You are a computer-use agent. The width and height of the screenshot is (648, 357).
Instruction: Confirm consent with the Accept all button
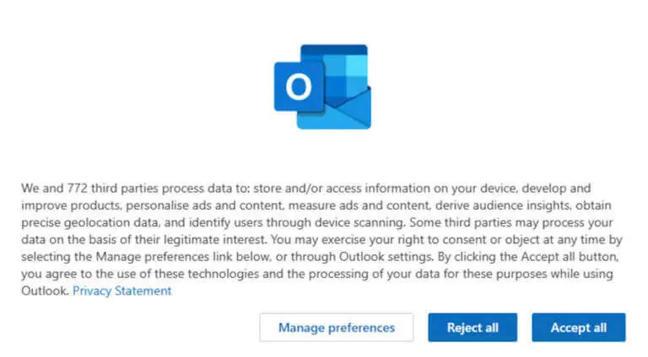pos(579,328)
